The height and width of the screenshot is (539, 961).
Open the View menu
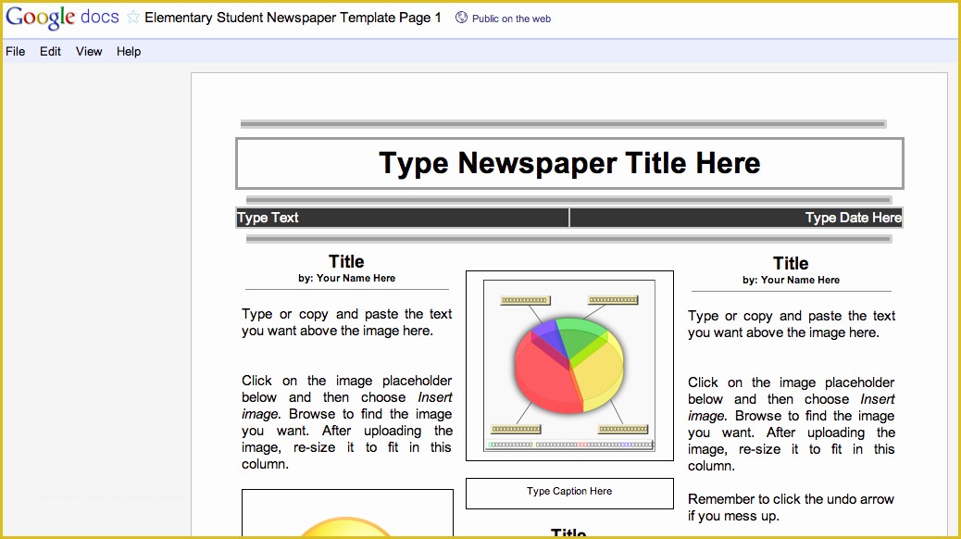[89, 52]
